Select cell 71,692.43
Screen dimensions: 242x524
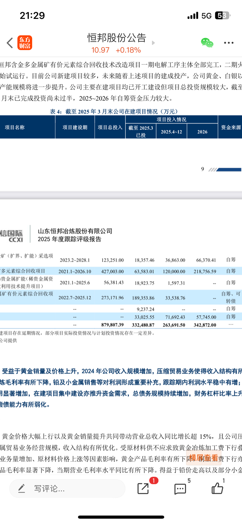[175, 317]
